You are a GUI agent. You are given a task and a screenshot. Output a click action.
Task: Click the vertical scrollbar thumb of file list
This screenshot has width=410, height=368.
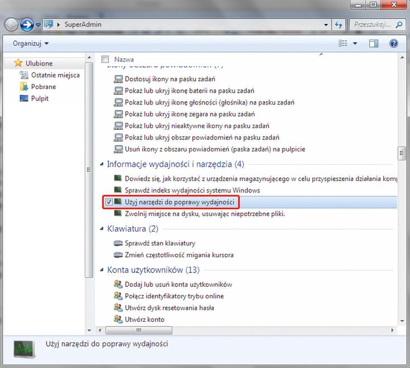pos(402,154)
